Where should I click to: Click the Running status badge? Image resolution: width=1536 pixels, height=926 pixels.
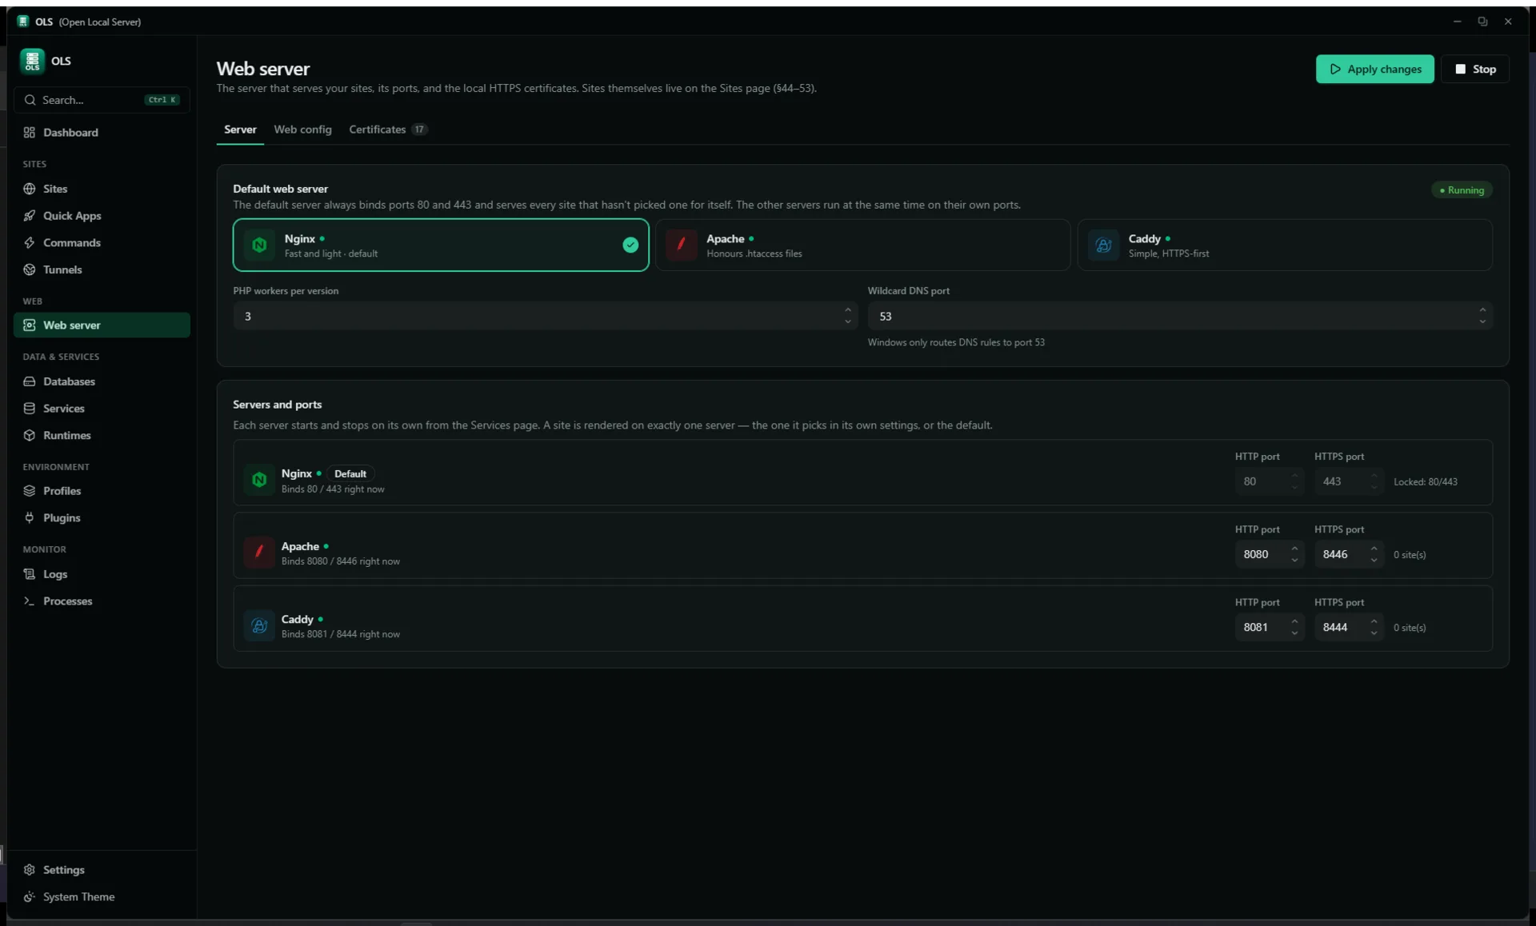coord(1462,190)
